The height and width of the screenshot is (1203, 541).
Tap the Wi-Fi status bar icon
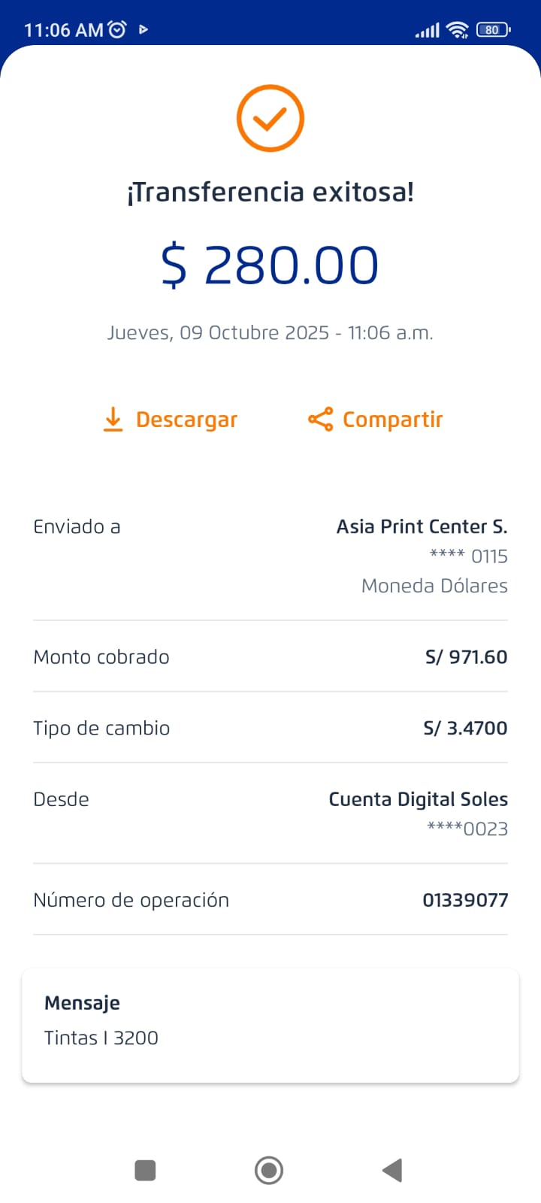(x=457, y=30)
